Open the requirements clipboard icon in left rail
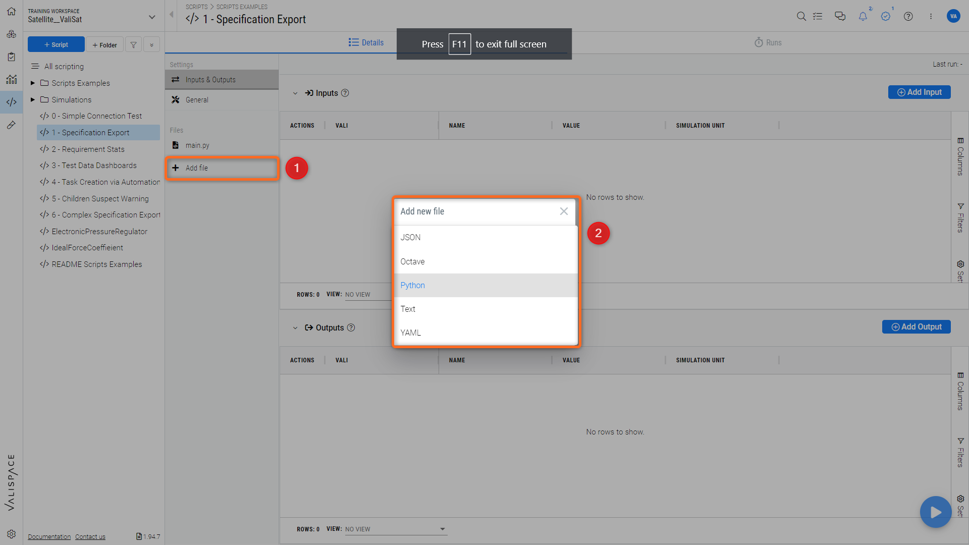This screenshot has width=969, height=545. point(11,57)
